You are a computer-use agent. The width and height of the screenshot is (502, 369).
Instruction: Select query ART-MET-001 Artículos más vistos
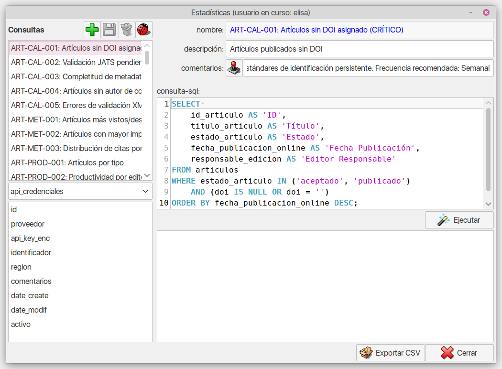point(76,119)
